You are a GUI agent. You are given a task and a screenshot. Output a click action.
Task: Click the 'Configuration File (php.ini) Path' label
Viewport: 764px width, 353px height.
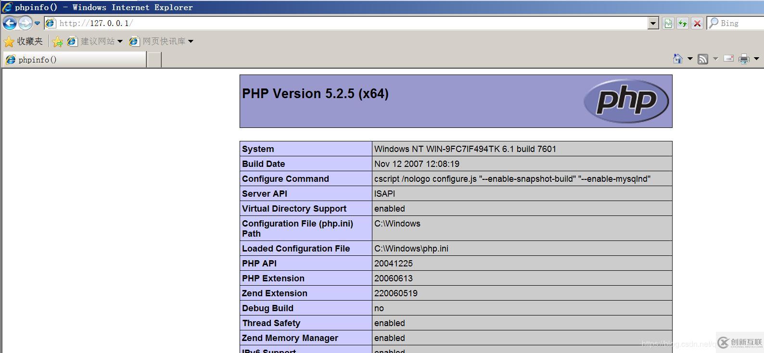coord(297,228)
